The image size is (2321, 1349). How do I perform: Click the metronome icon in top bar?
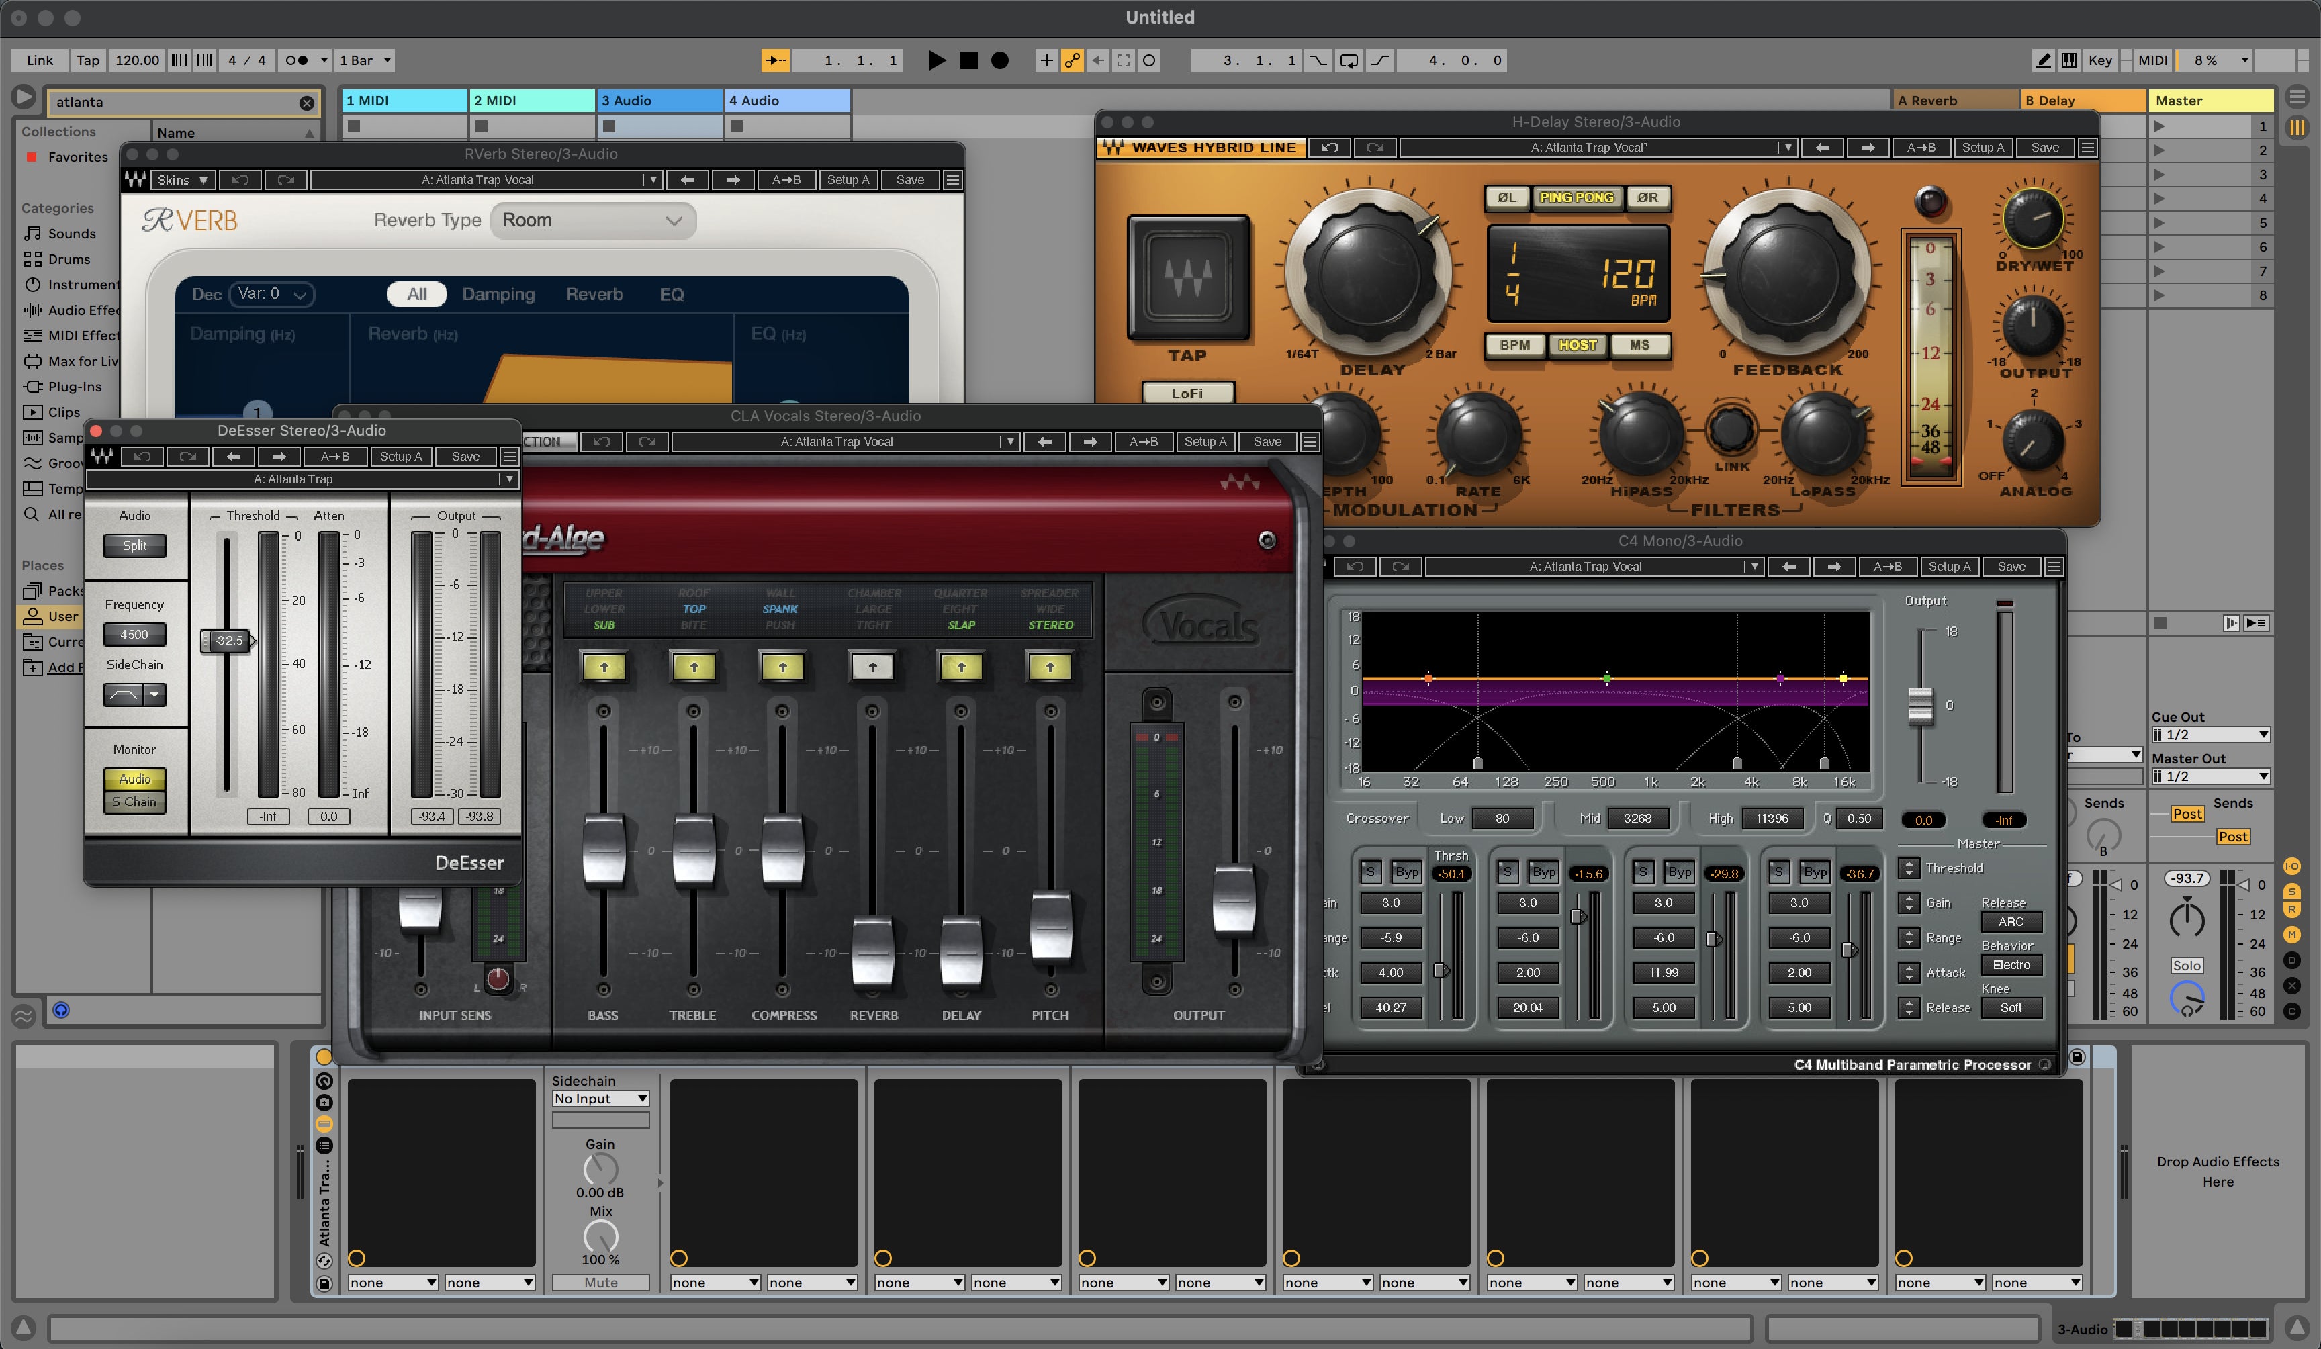pos(297,61)
